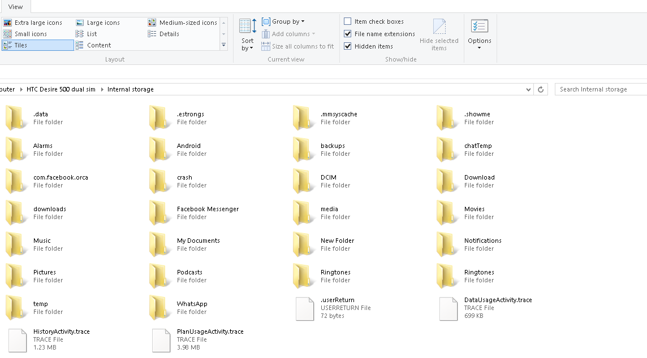Select DataUsageActivity.trace file
The width and height of the screenshot is (647, 358).
pos(485,308)
